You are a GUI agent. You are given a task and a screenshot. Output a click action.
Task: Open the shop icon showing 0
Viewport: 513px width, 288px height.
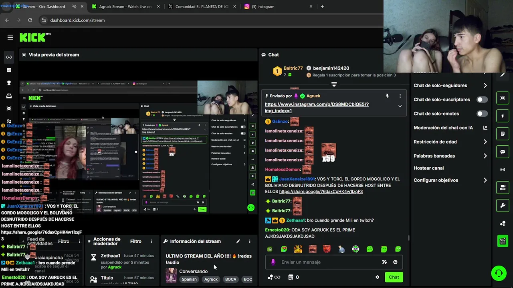click(x=293, y=277)
